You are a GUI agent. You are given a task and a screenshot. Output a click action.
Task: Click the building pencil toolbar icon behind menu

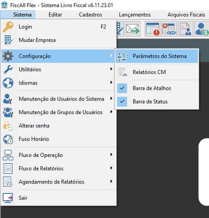(x=120, y=29)
